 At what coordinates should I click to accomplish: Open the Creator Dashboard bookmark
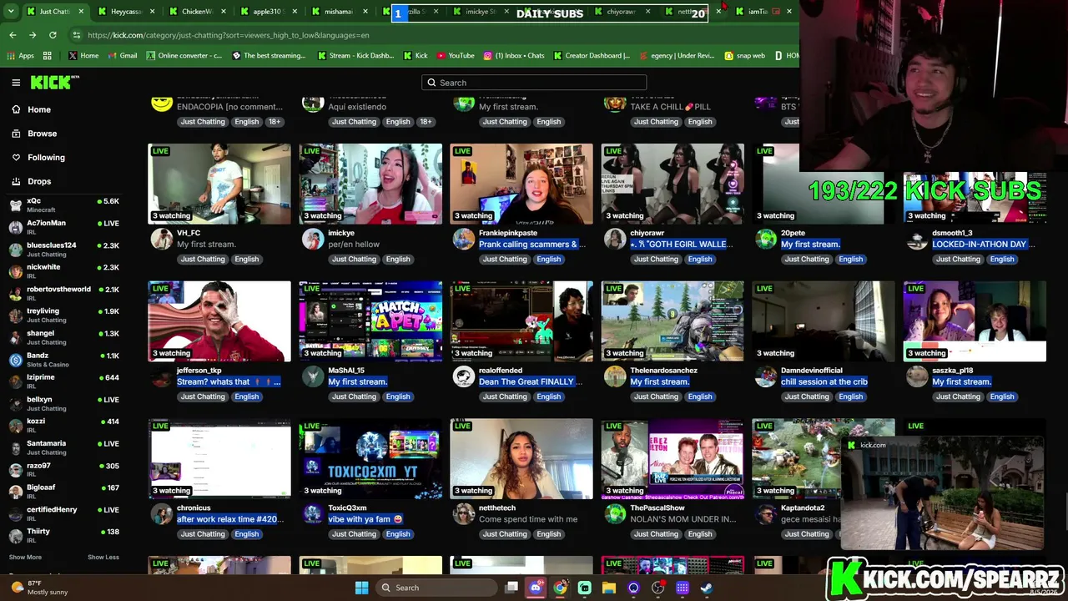(591, 56)
